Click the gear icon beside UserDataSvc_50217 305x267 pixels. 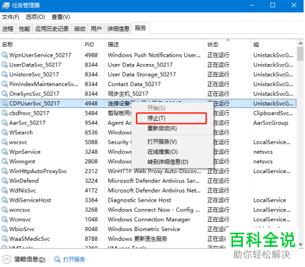pyautogui.click(x=4, y=65)
